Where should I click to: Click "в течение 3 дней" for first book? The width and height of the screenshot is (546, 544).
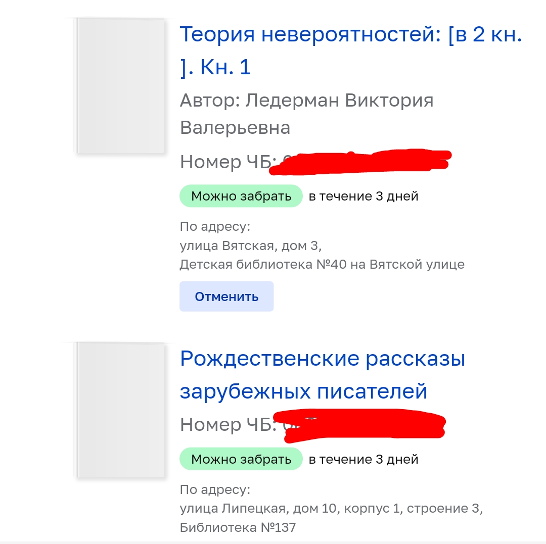[x=363, y=196]
